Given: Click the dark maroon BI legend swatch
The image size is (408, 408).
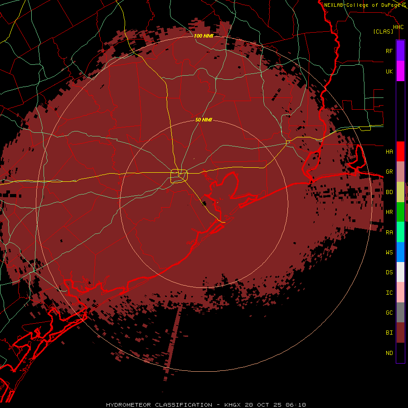Looking at the screenshot, I should (400, 333).
